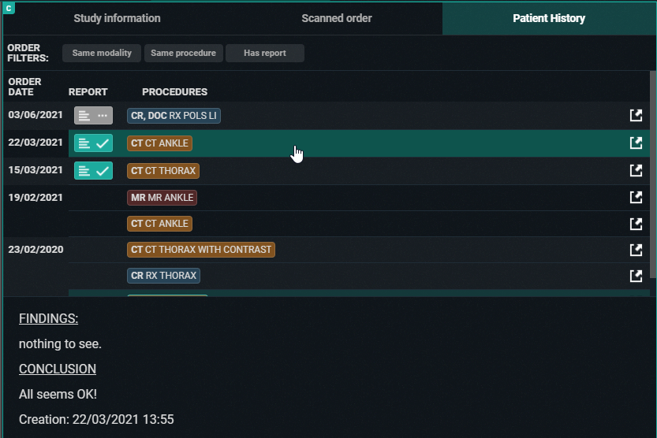Toggle the Same procedure filter
This screenshot has width=657, height=438.
[x=183, y=54]
